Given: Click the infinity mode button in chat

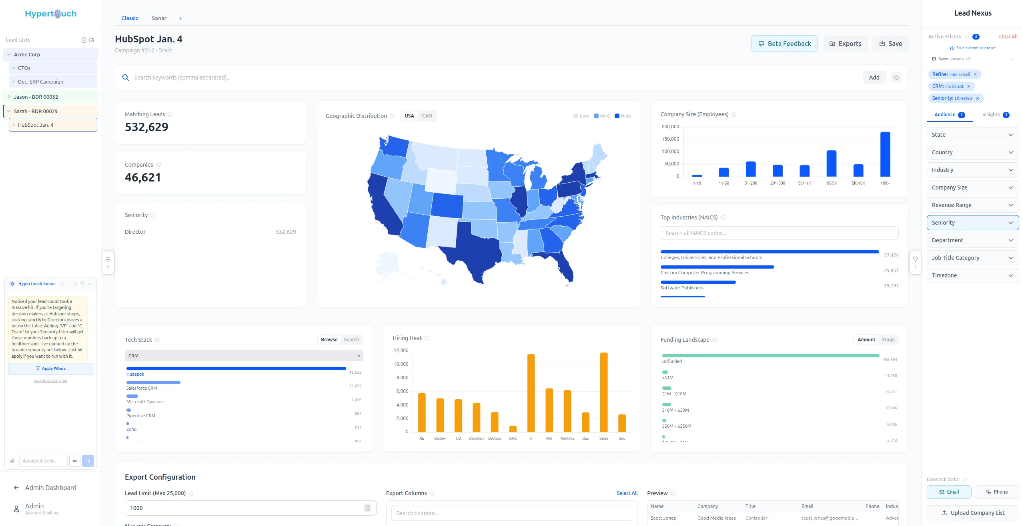Looking at the screenshot, I should (x=75, y=461).
